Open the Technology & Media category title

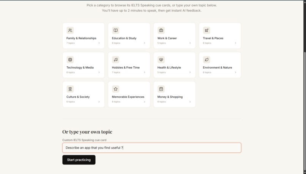[x=80, y=67]
